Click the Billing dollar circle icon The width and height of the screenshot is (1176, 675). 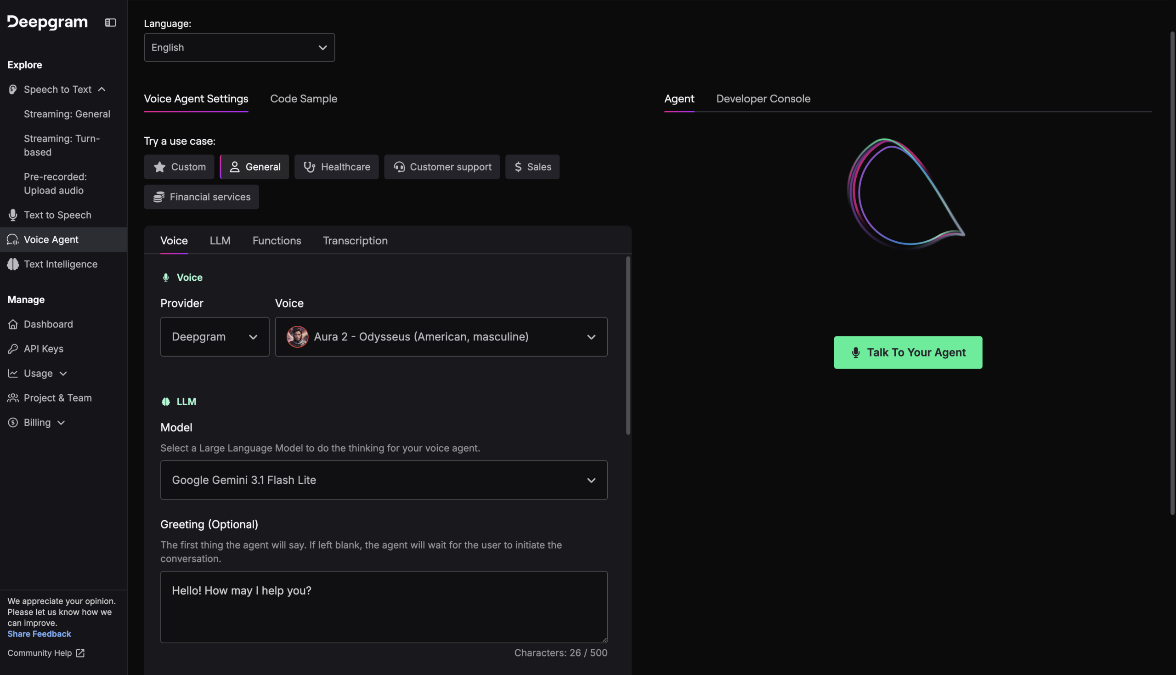click(13, 422)
